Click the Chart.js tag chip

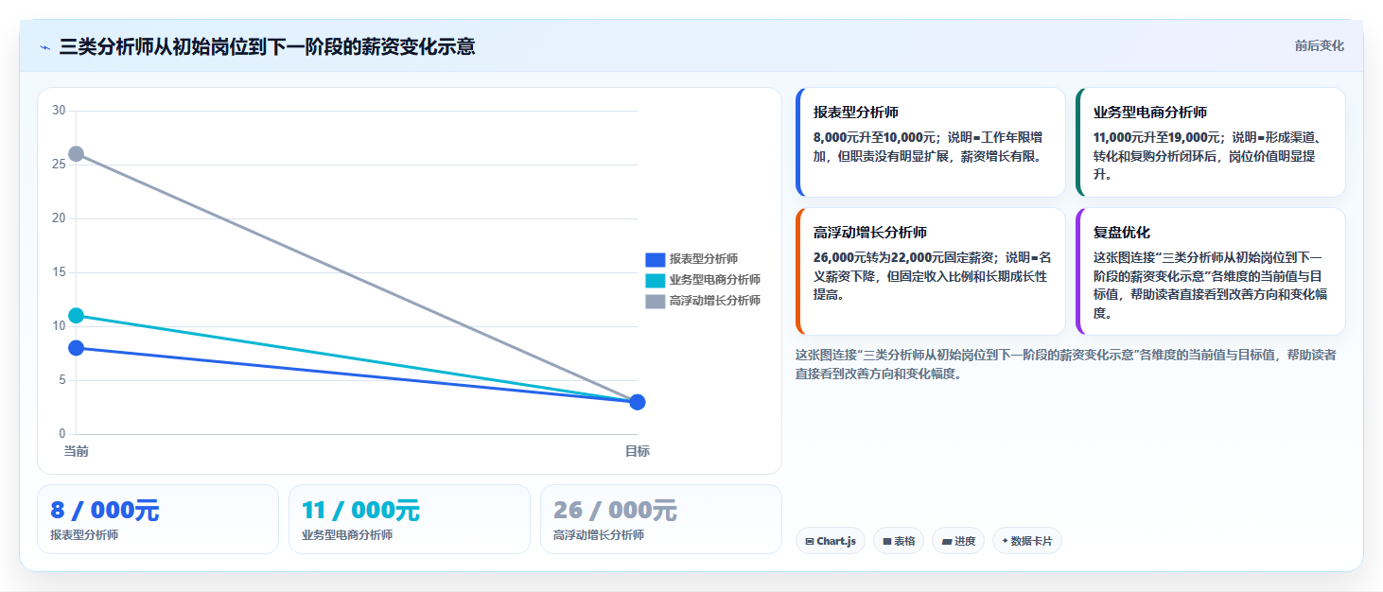click(831, 541)
